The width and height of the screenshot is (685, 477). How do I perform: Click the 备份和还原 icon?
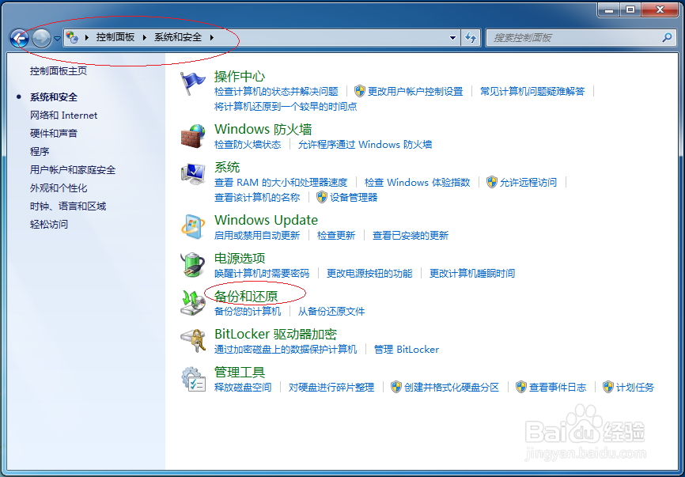click(192, 303)
